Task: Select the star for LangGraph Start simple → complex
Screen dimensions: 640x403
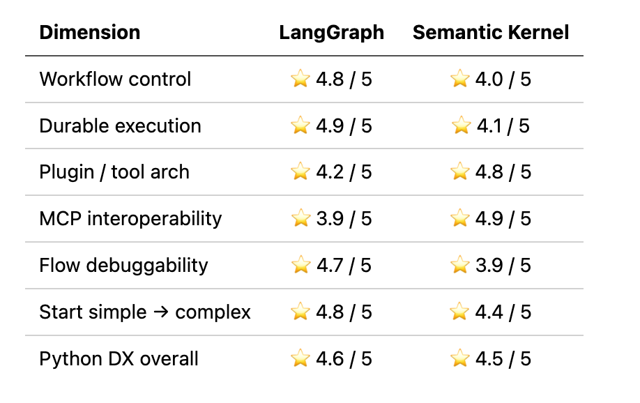Action: [x=300, y=312]
